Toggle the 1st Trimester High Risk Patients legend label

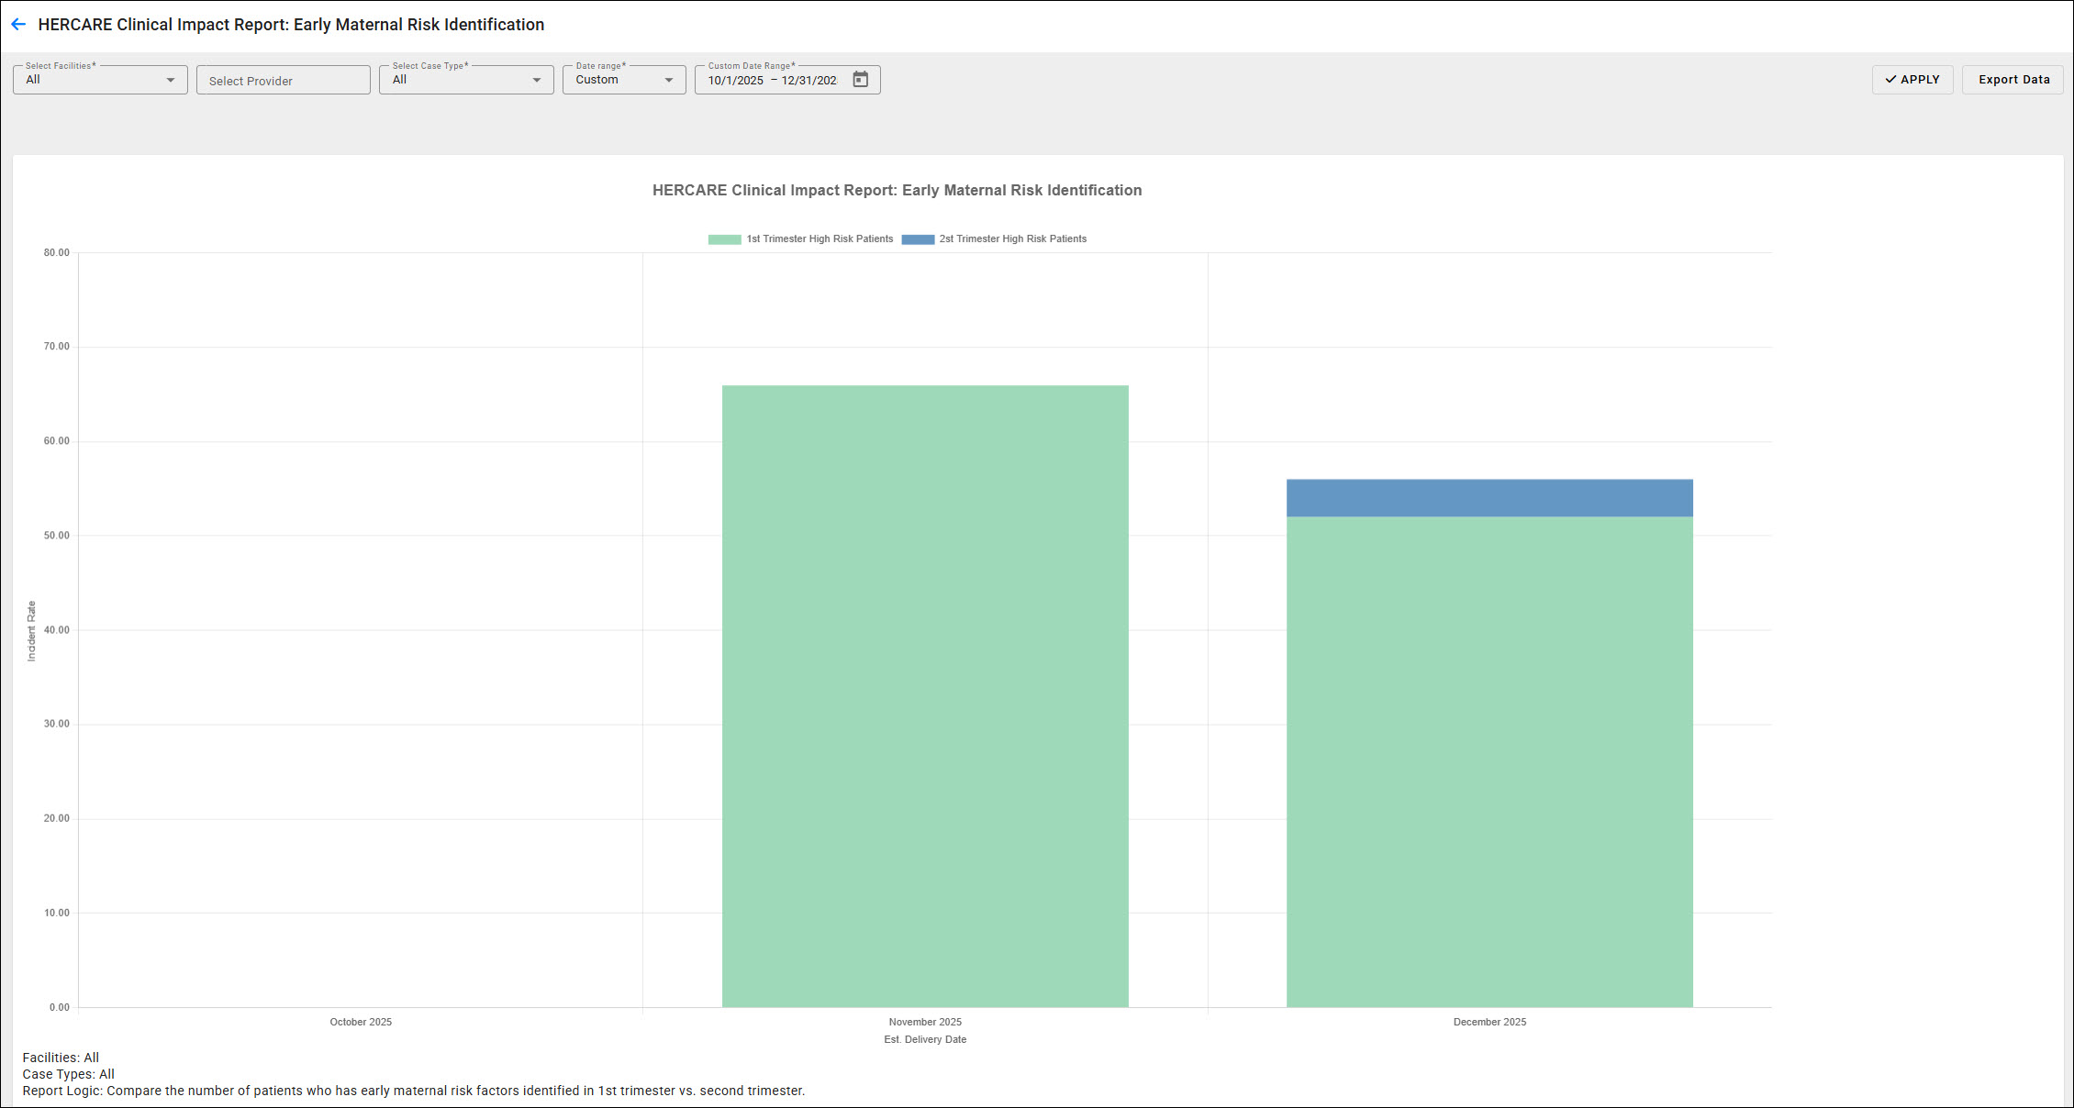pyautogui.click(x=820, y=239)
